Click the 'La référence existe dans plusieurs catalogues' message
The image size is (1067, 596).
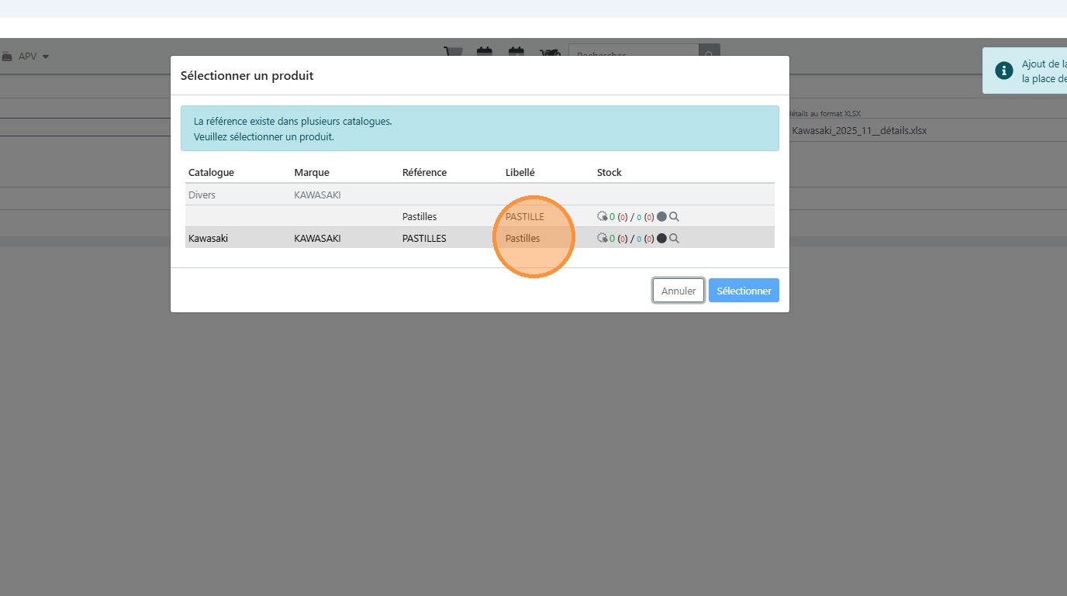(x=293, y=122)
